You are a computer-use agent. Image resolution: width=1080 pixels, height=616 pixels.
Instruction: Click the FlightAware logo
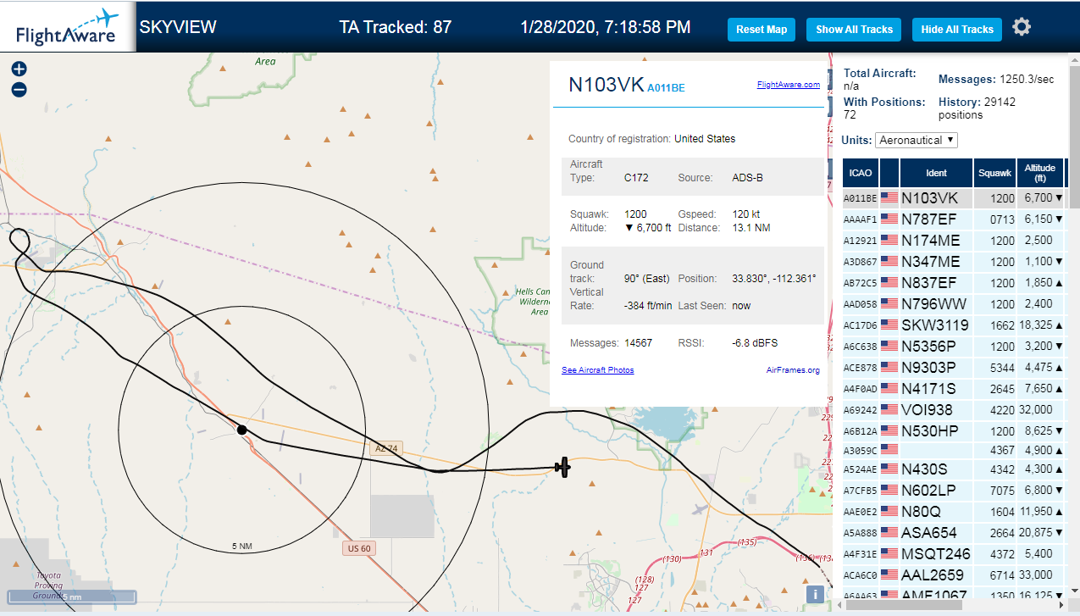pos(68,26)
